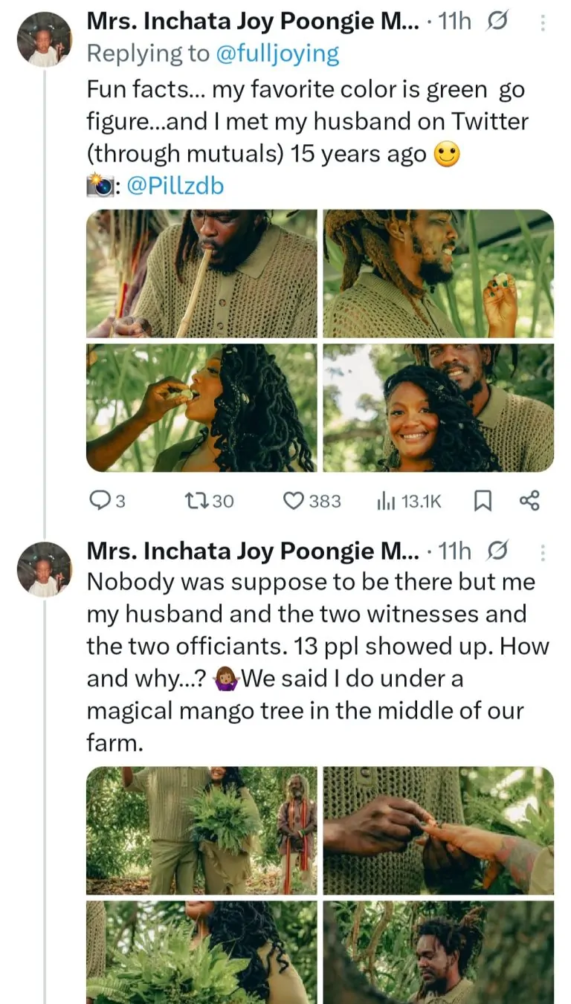Bookmark the favorite color tweet
The image size is (571, 1004).
pos(483,502)
